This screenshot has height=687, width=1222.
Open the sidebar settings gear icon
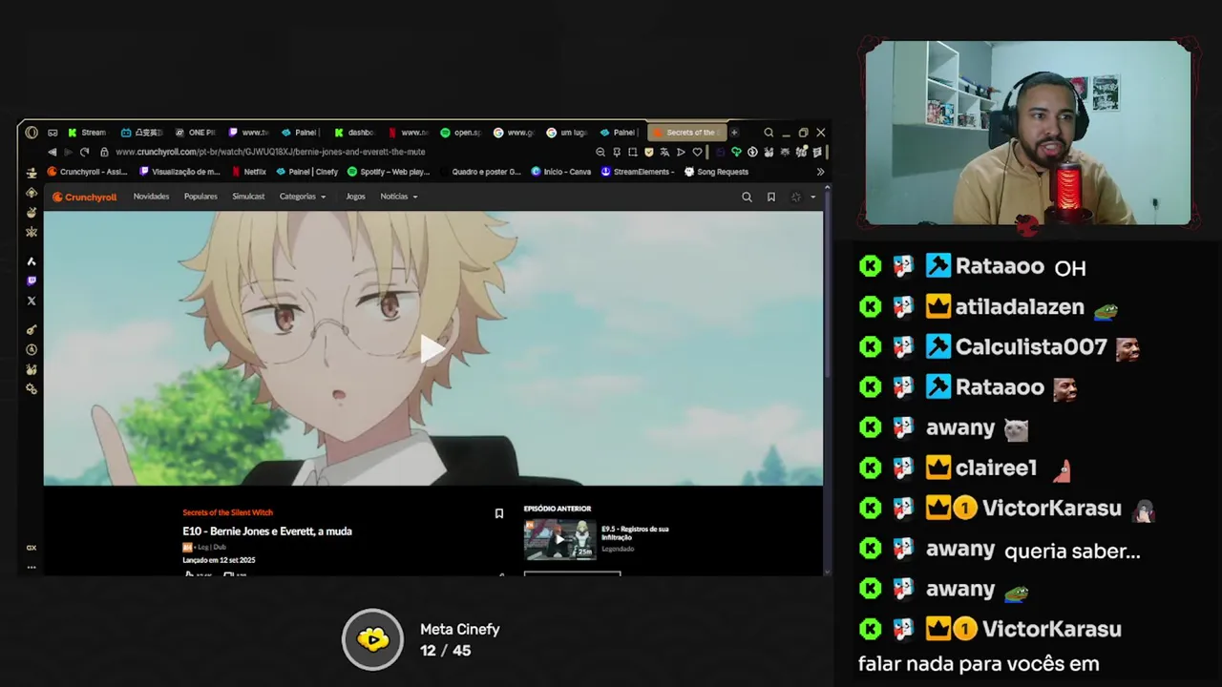point(32,389)
